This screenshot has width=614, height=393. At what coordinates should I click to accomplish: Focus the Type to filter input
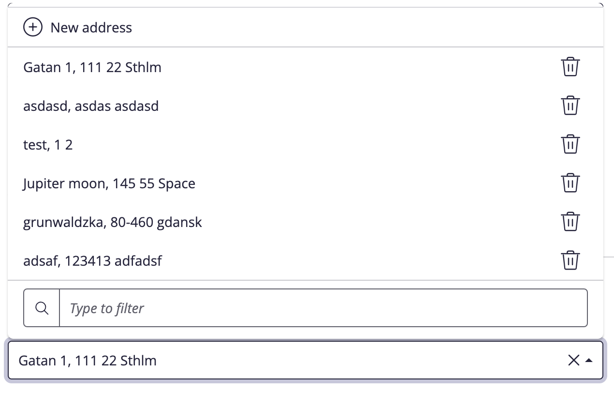tap(323, 308)
